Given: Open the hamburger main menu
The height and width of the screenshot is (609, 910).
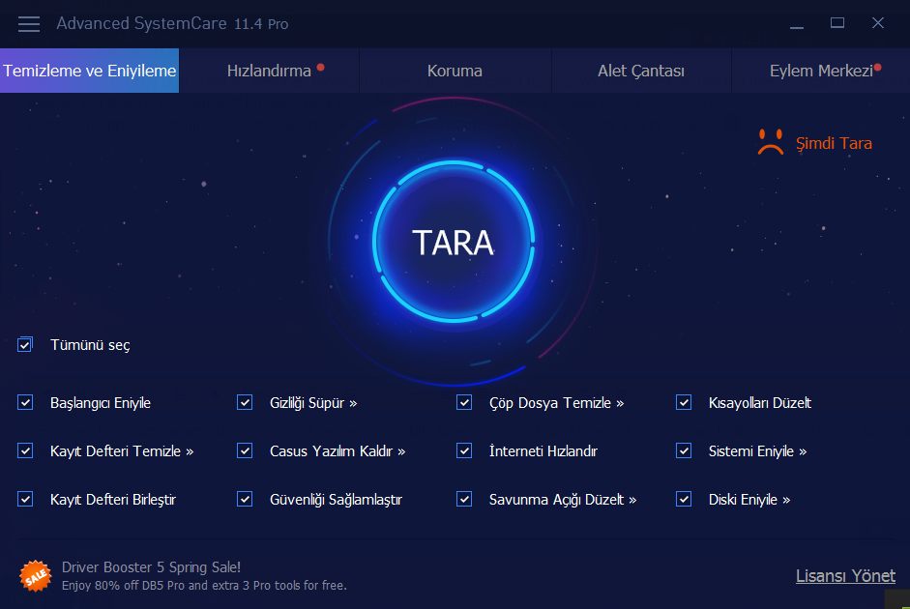Looking at the screenshot, I should point(28,24).
